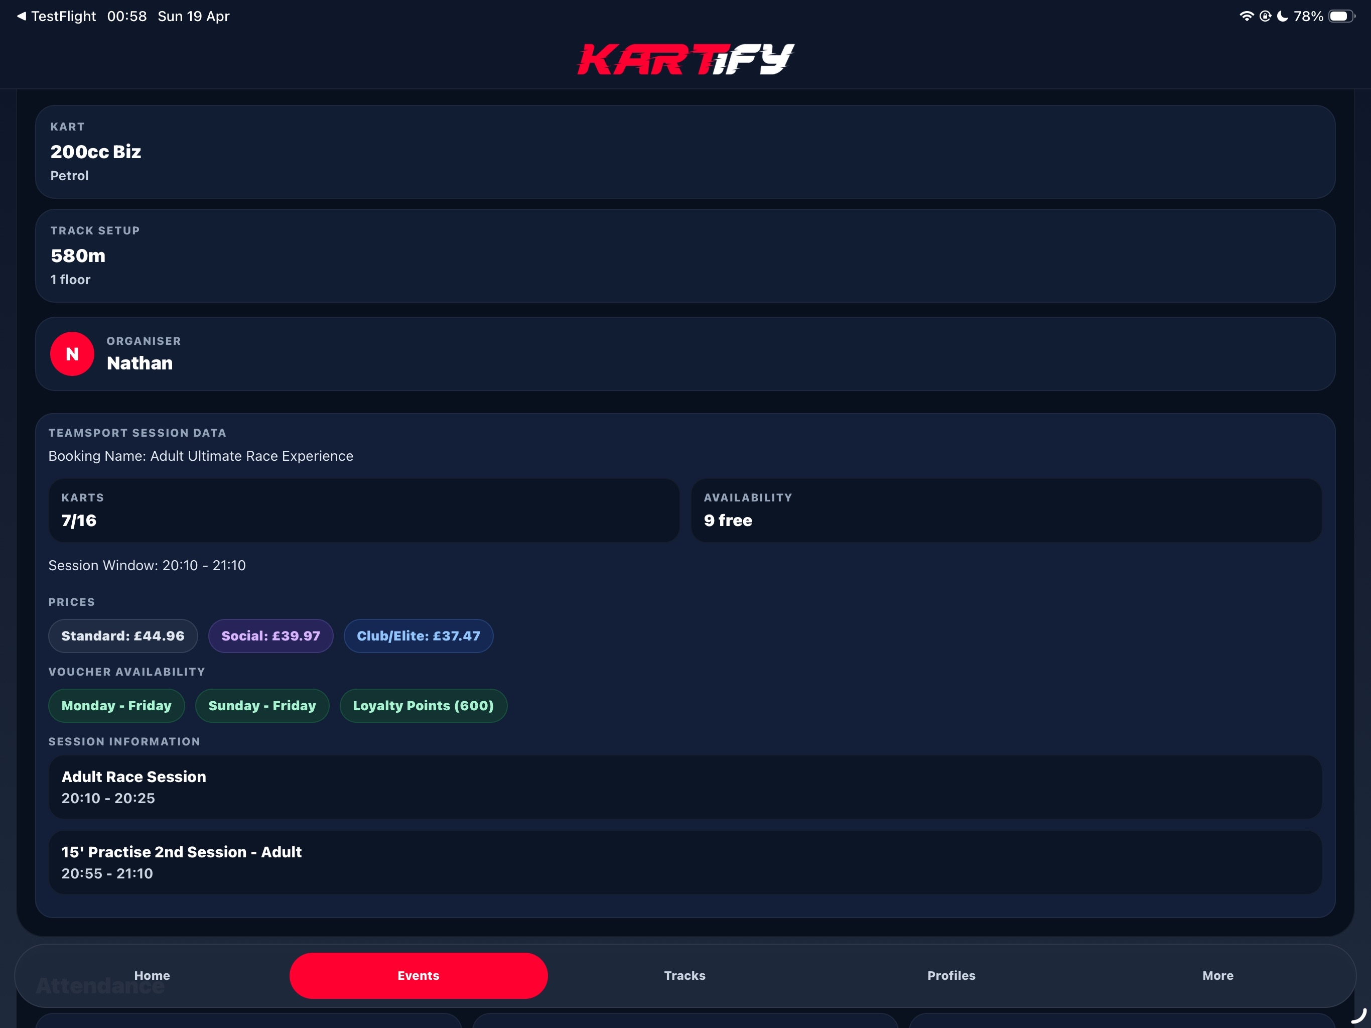Tap the TEAMSPORT SESSION DATA heading
This screenshot has height=1028, width=1371.
(x=137, y=433)
